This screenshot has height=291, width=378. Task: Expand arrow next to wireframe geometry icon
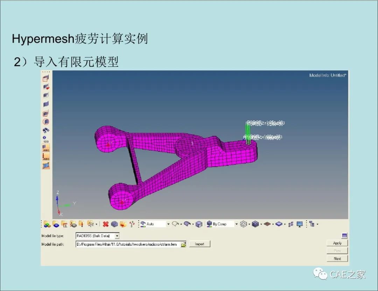point(181,224)
